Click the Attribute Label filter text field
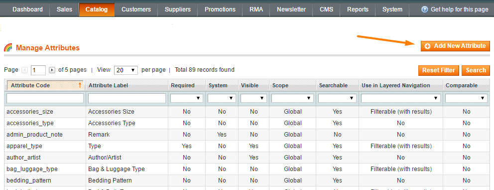The image size is (494, 190). click(x=127, y=98)
